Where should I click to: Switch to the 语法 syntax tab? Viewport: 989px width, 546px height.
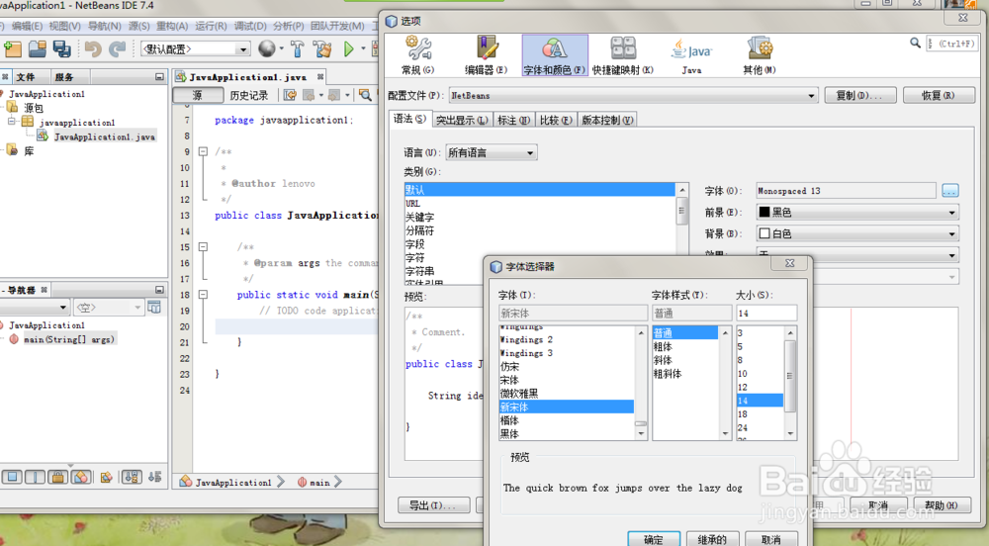pos(410,119)
